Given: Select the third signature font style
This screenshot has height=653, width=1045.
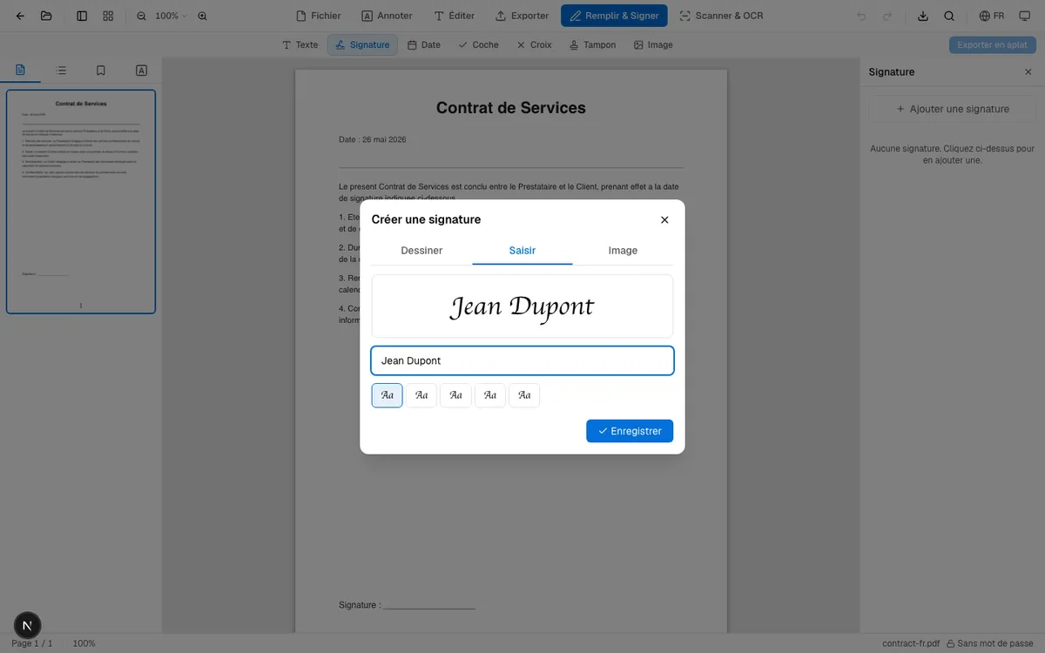Looking at the screenshot, I should 455,395.
